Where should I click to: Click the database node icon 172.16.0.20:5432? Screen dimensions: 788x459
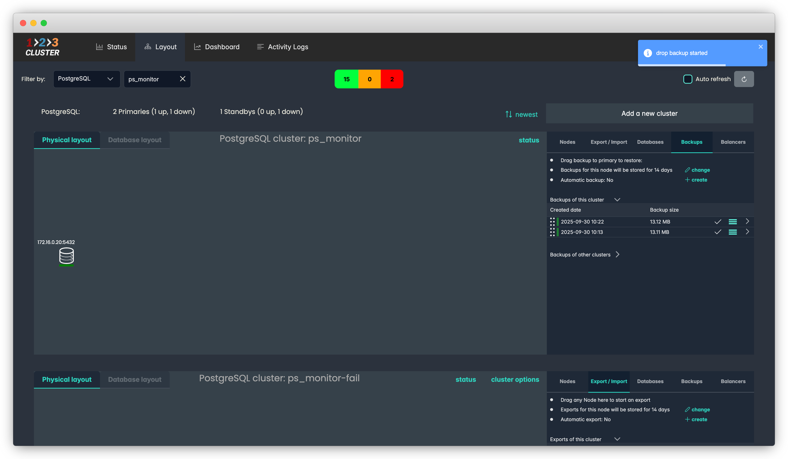click(66, 256)
